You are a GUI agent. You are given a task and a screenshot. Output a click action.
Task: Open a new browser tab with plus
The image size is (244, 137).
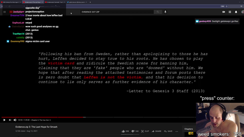click(x=90, y=2)
